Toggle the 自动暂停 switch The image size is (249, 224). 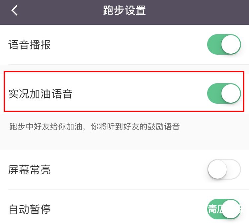(224, 209)
